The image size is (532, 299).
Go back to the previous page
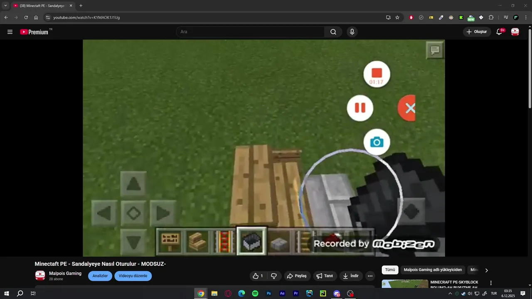[6, 17]
